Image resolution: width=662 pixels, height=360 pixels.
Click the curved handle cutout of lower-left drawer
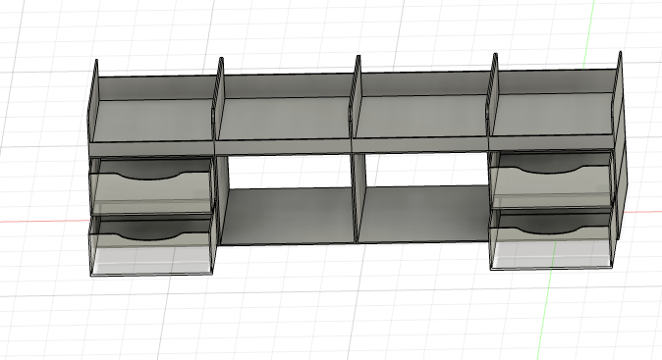(147, 236)
